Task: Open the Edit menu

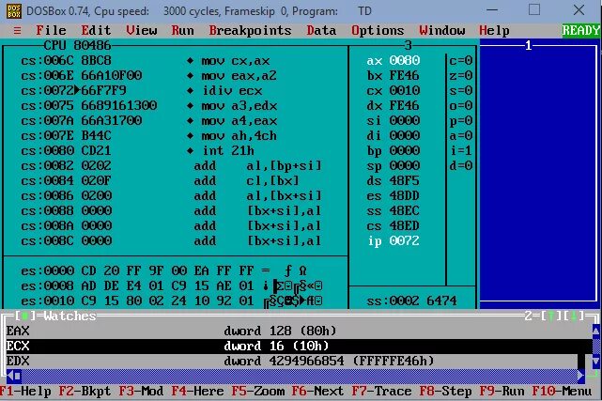Action: pos(96,30)
